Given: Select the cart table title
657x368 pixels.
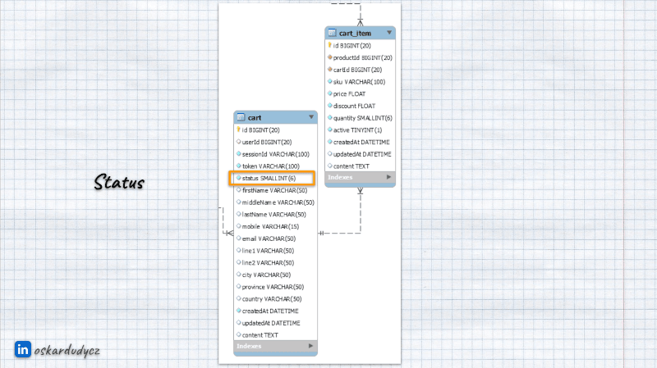Looking at the screenshot, I should (255, 117).
